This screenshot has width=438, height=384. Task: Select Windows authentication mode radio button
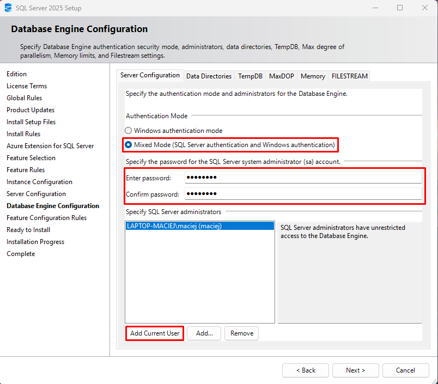pyautogui.click(x=128, y=131)
